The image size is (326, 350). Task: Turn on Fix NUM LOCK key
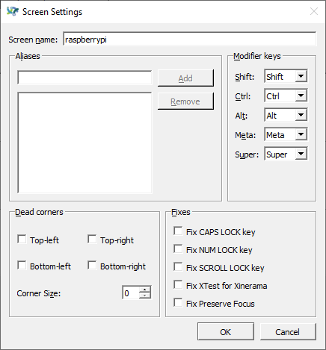pos(178,249)
